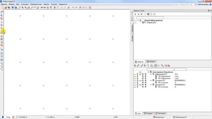Select the Новый узел item in projects tree
The image size is (212, 119).
[151, 23]
